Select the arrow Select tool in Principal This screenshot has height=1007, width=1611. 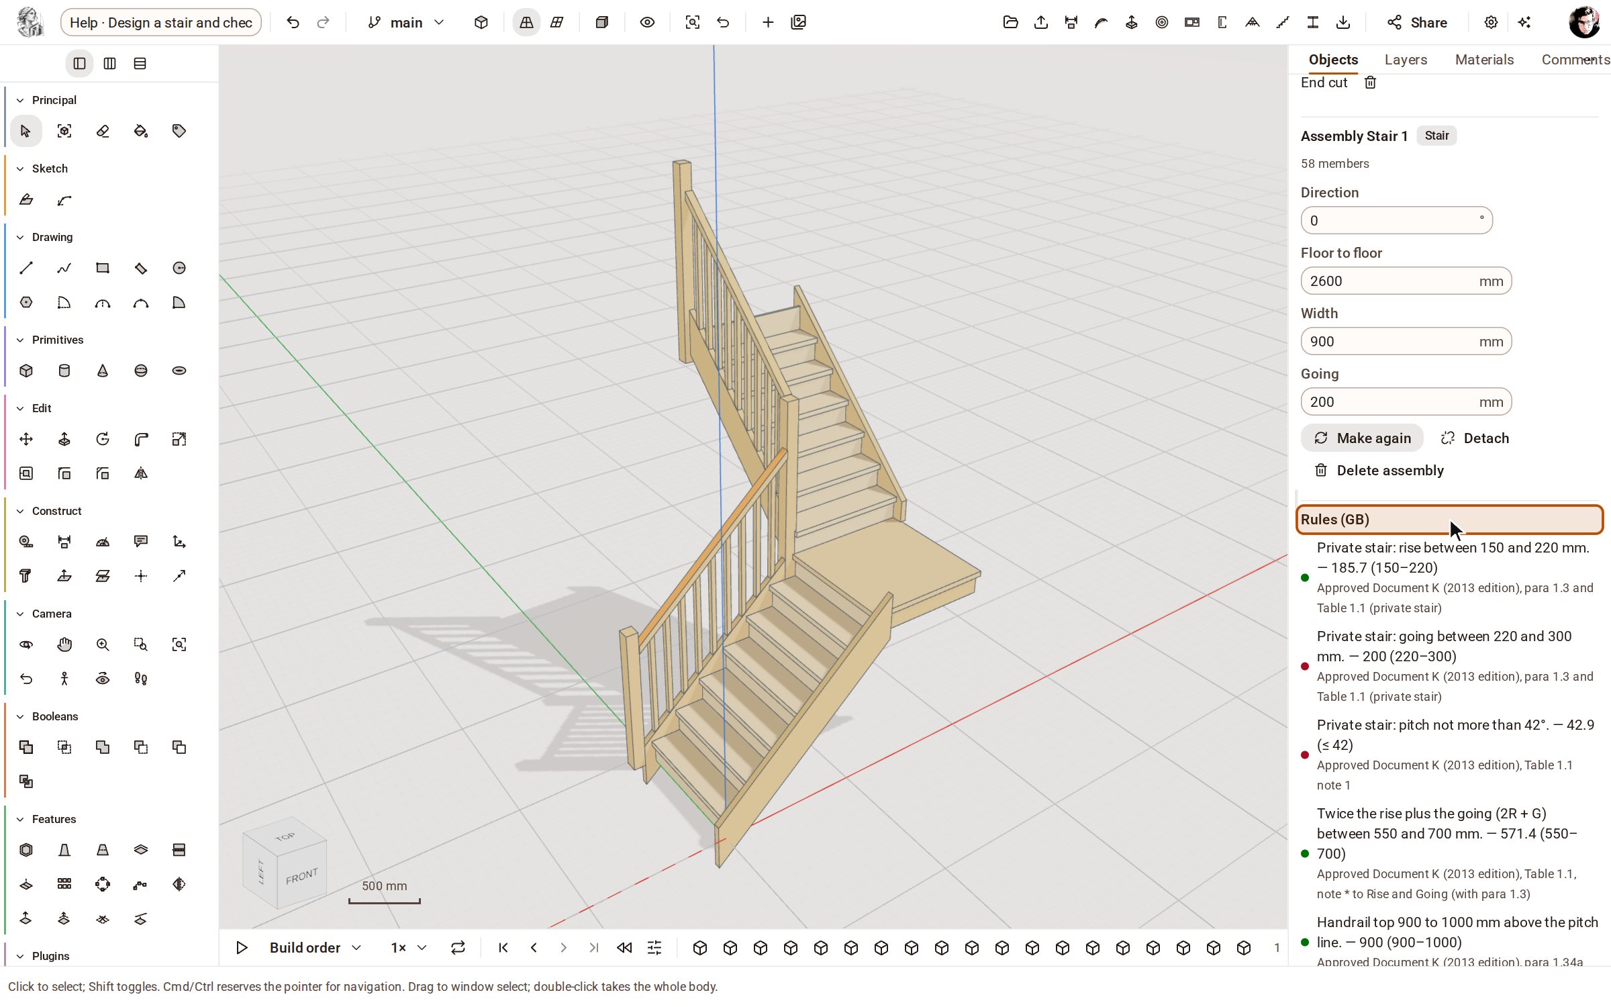[26, 131]
